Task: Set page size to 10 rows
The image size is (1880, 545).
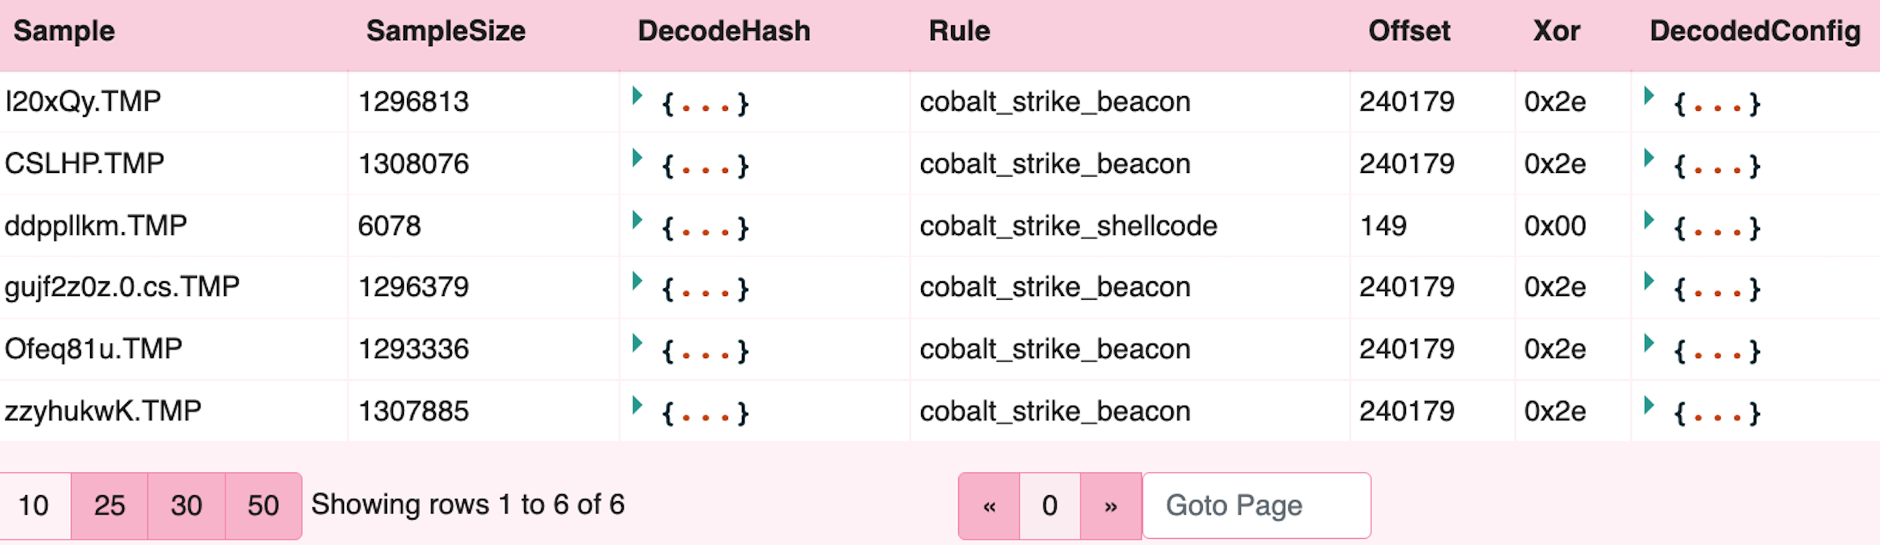Action: tap(35, 505)
